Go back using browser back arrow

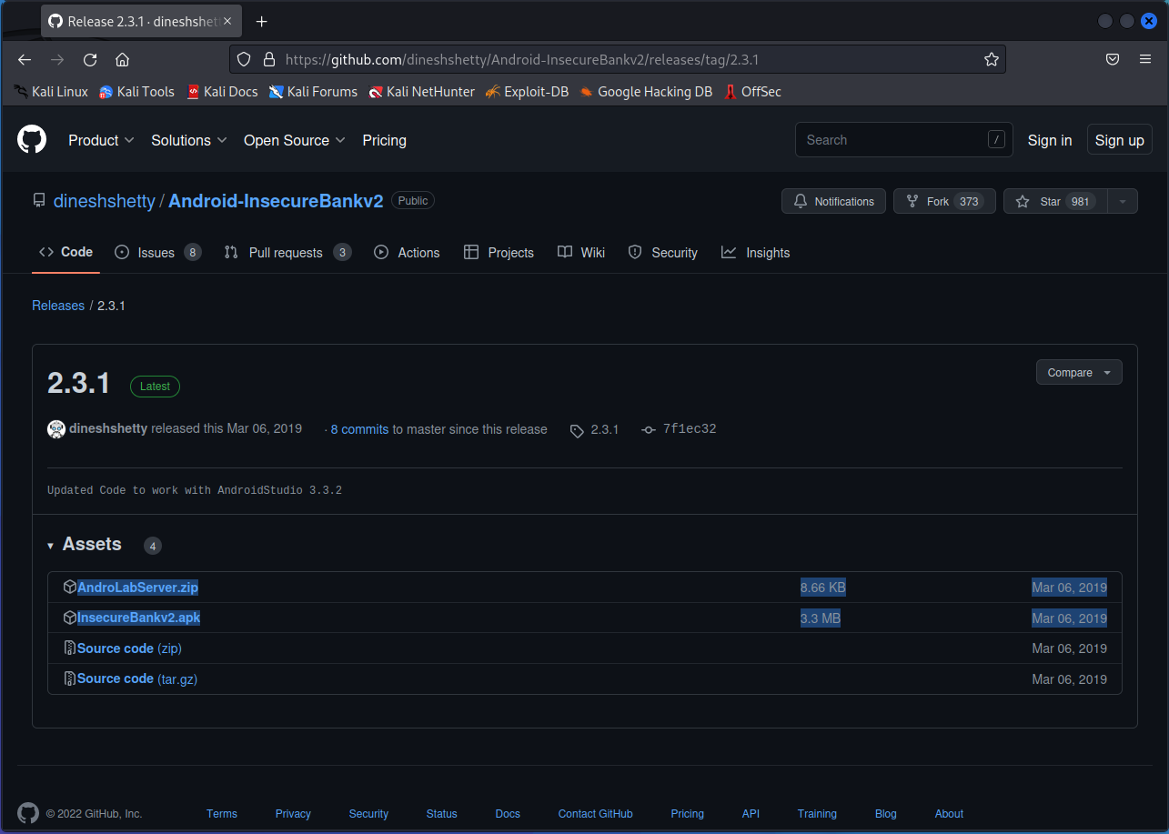point(25,60)
